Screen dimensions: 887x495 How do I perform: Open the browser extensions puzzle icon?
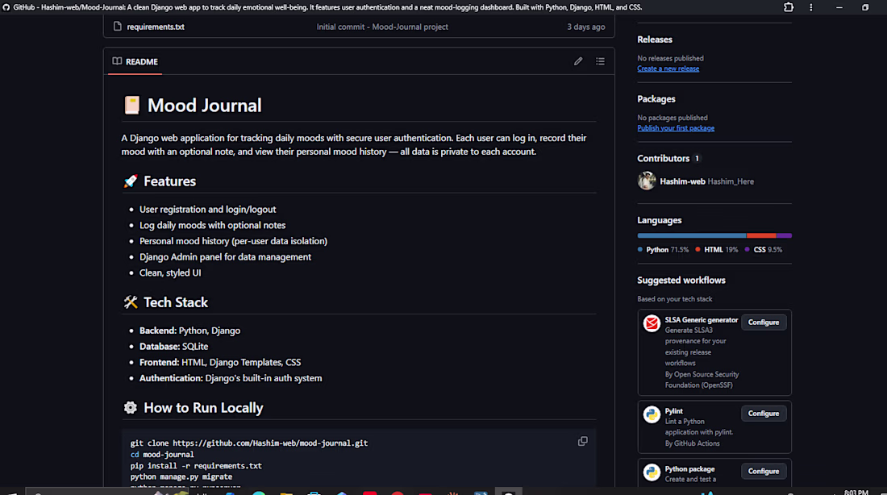[x=789, y=7]
